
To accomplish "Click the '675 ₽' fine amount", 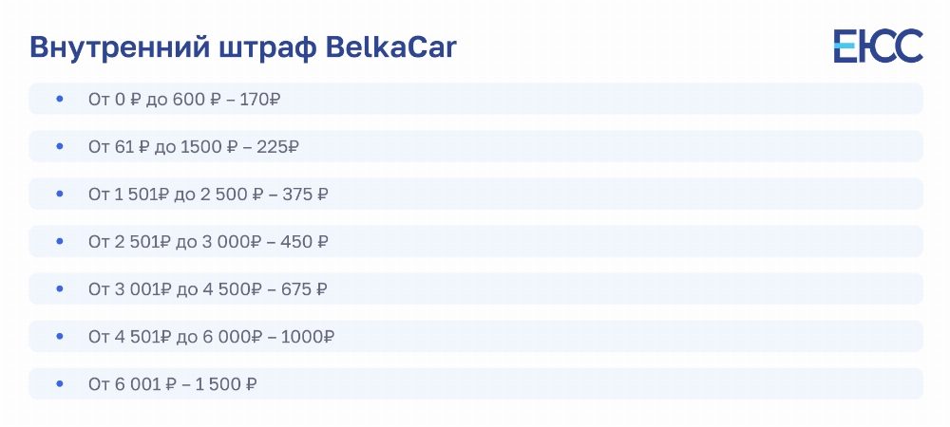I will 305,289.
